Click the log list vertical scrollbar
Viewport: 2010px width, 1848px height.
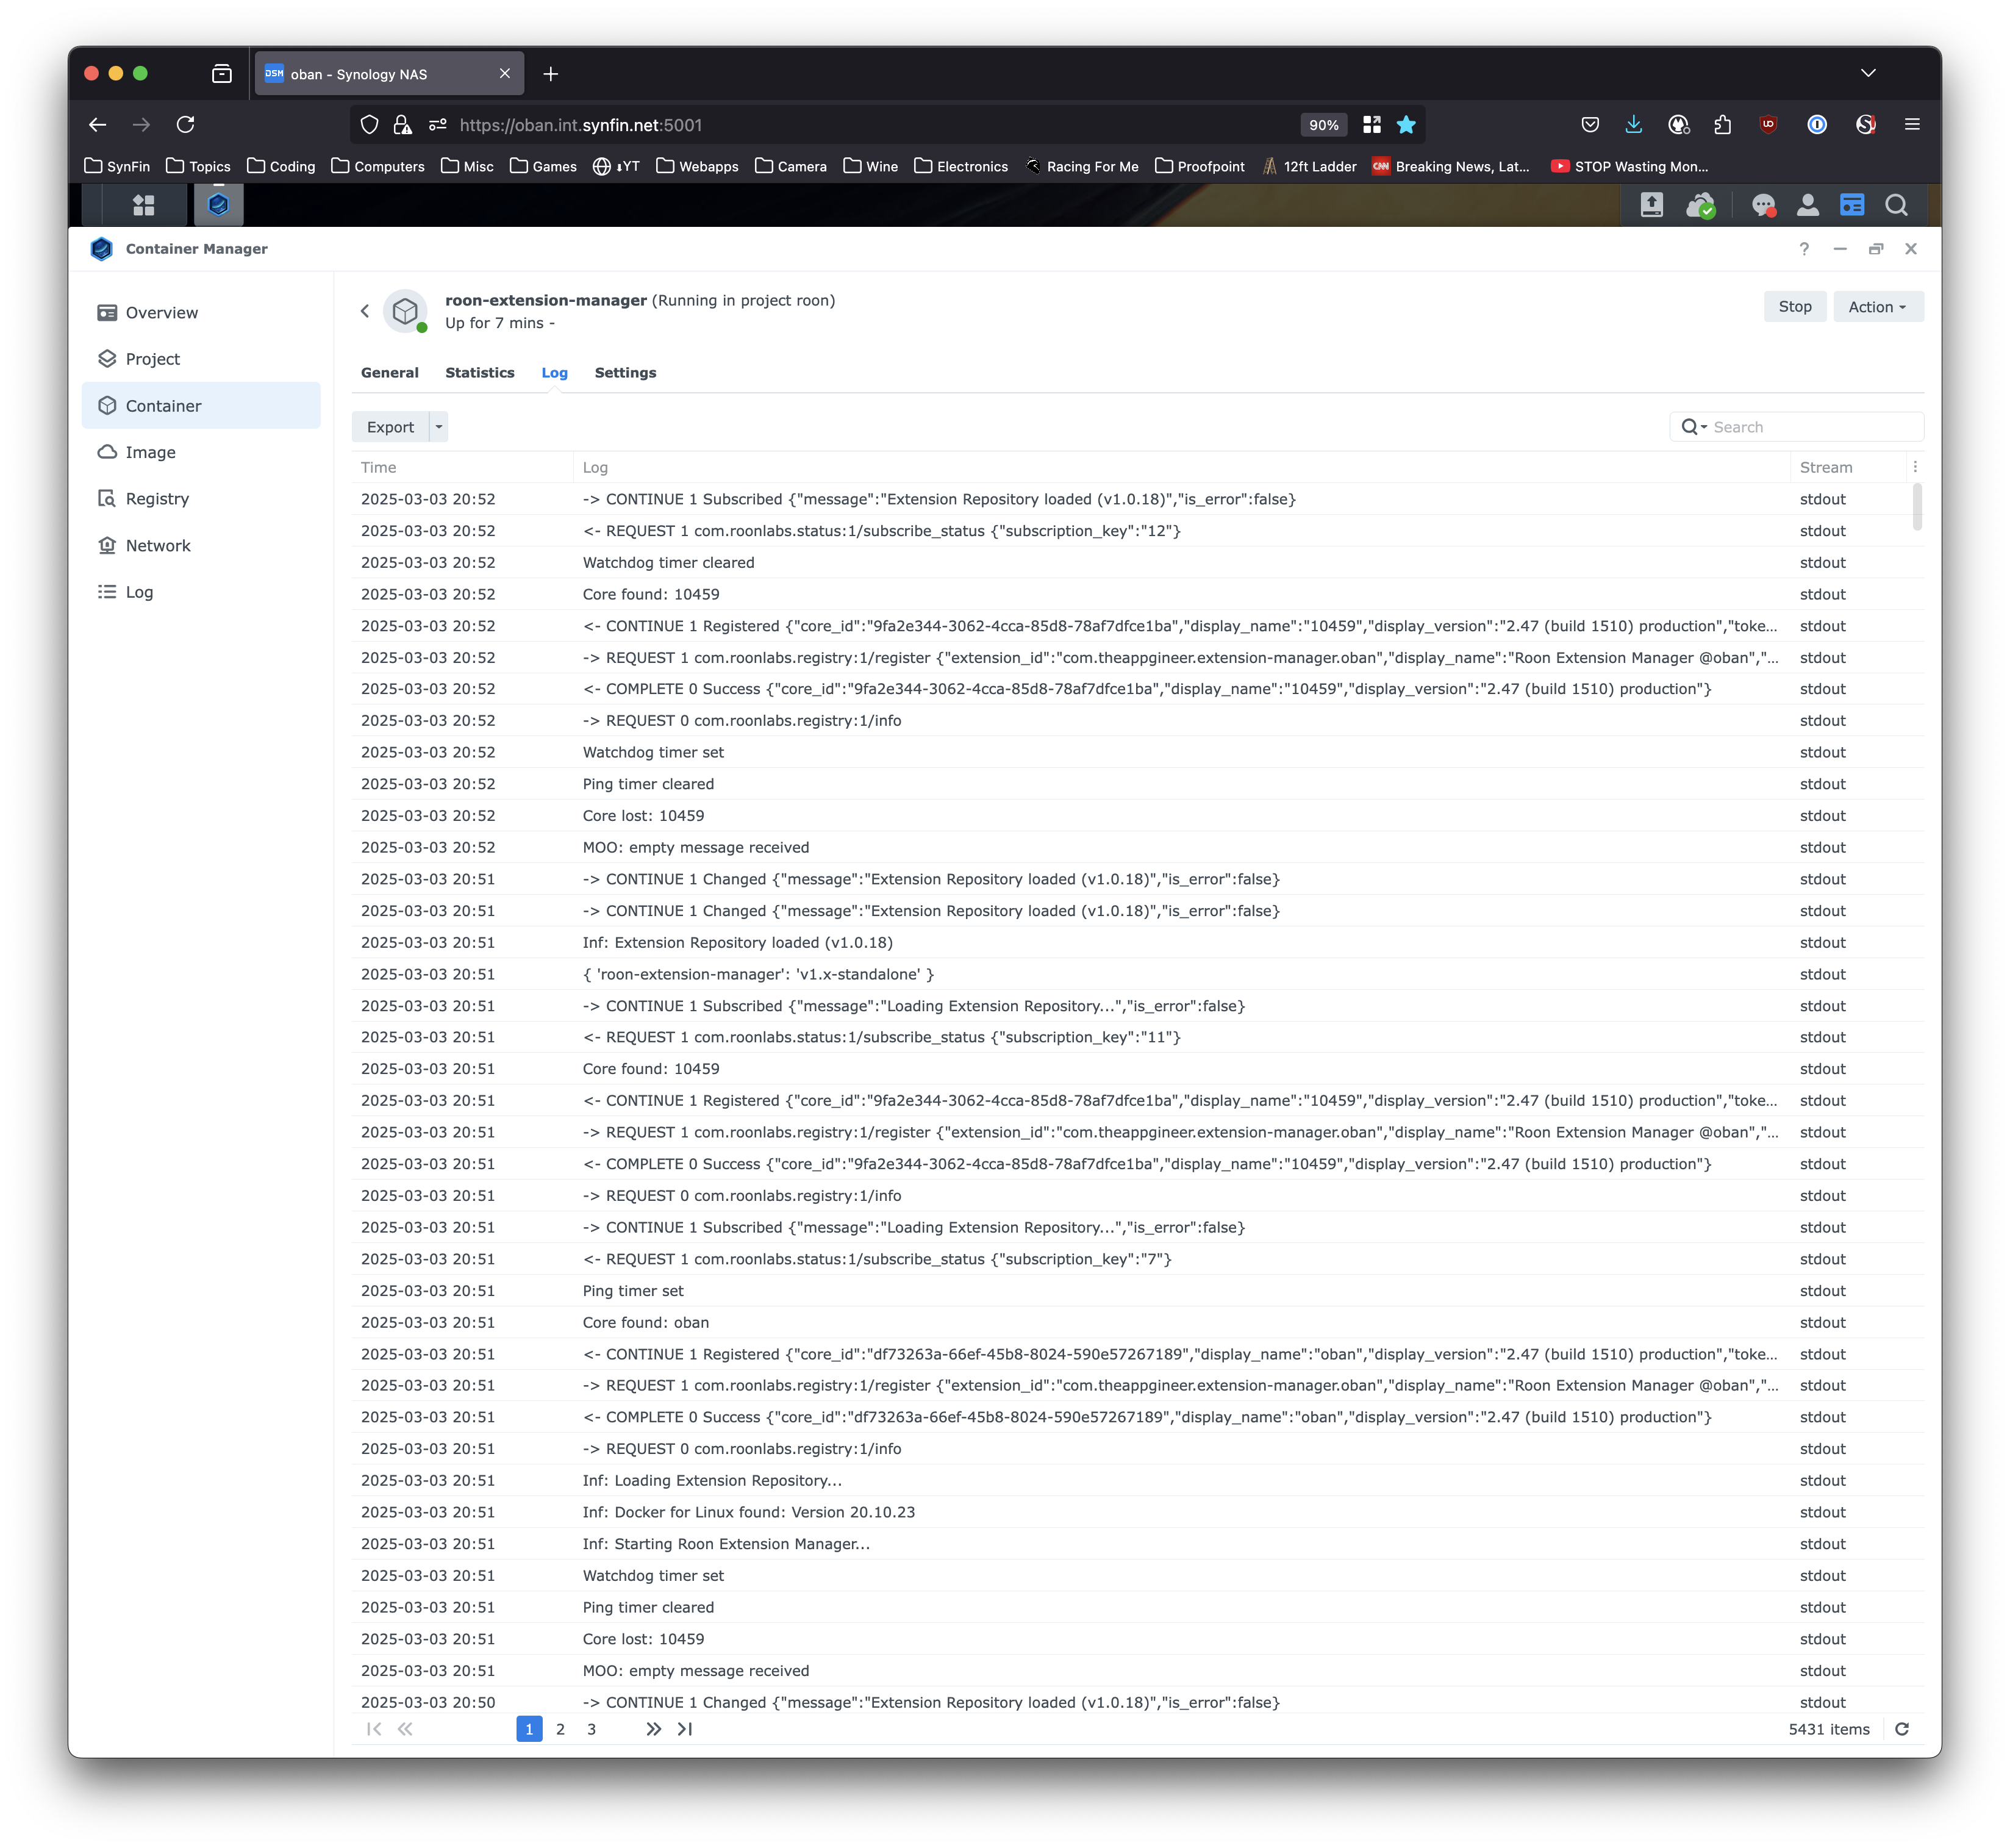pyautogui.click(x=1916, y=507)
